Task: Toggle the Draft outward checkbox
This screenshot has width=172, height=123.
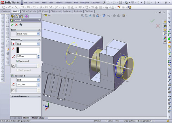Action: click(x=18, y=70)
